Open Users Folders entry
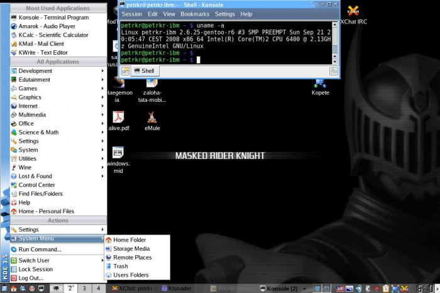 click(137, 275)
